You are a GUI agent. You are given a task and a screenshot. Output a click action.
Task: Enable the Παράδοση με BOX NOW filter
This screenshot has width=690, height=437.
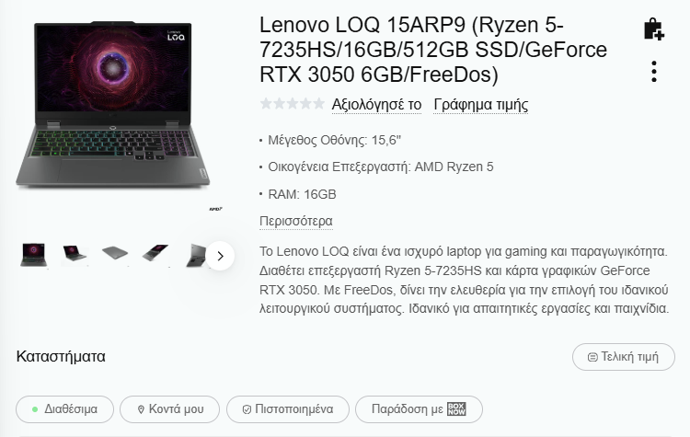[x=419, y=409]
